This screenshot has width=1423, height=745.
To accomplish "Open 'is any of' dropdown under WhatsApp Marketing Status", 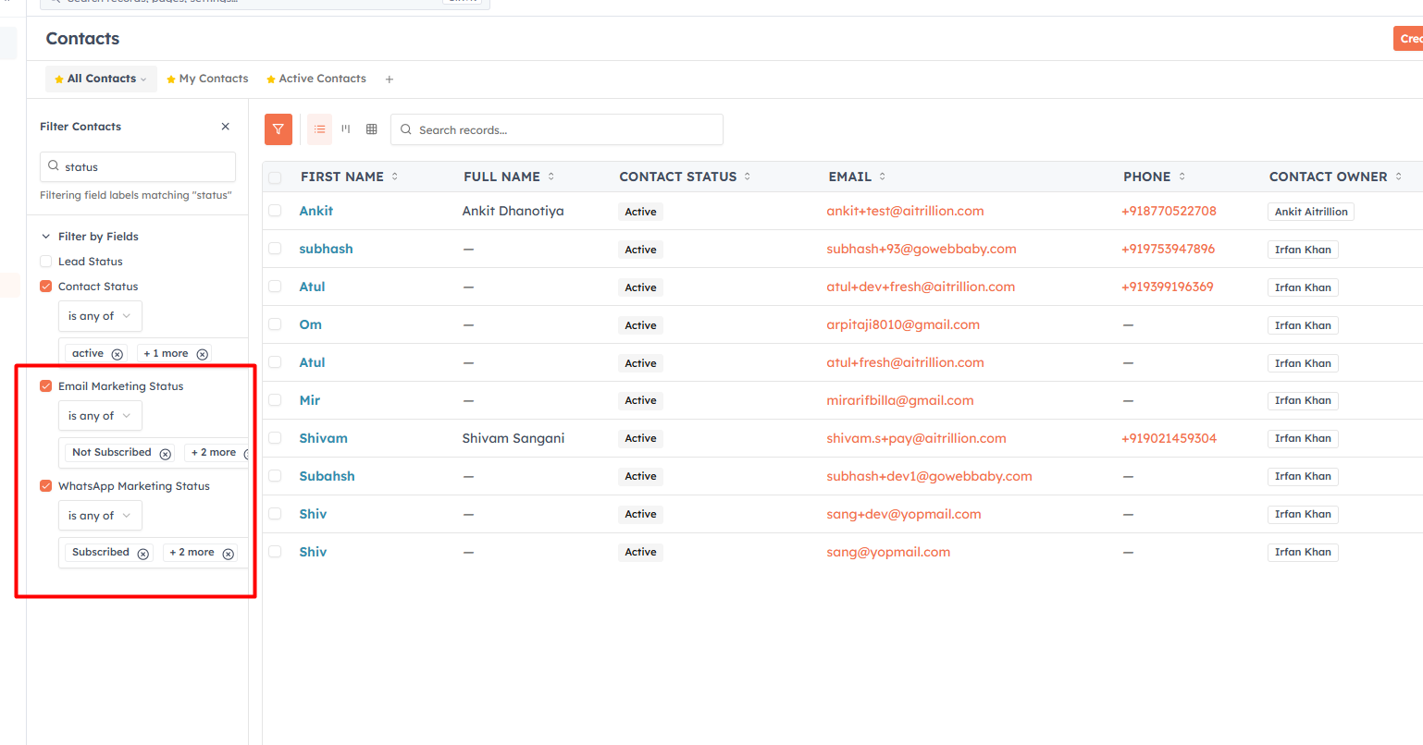I will (100, 516).
